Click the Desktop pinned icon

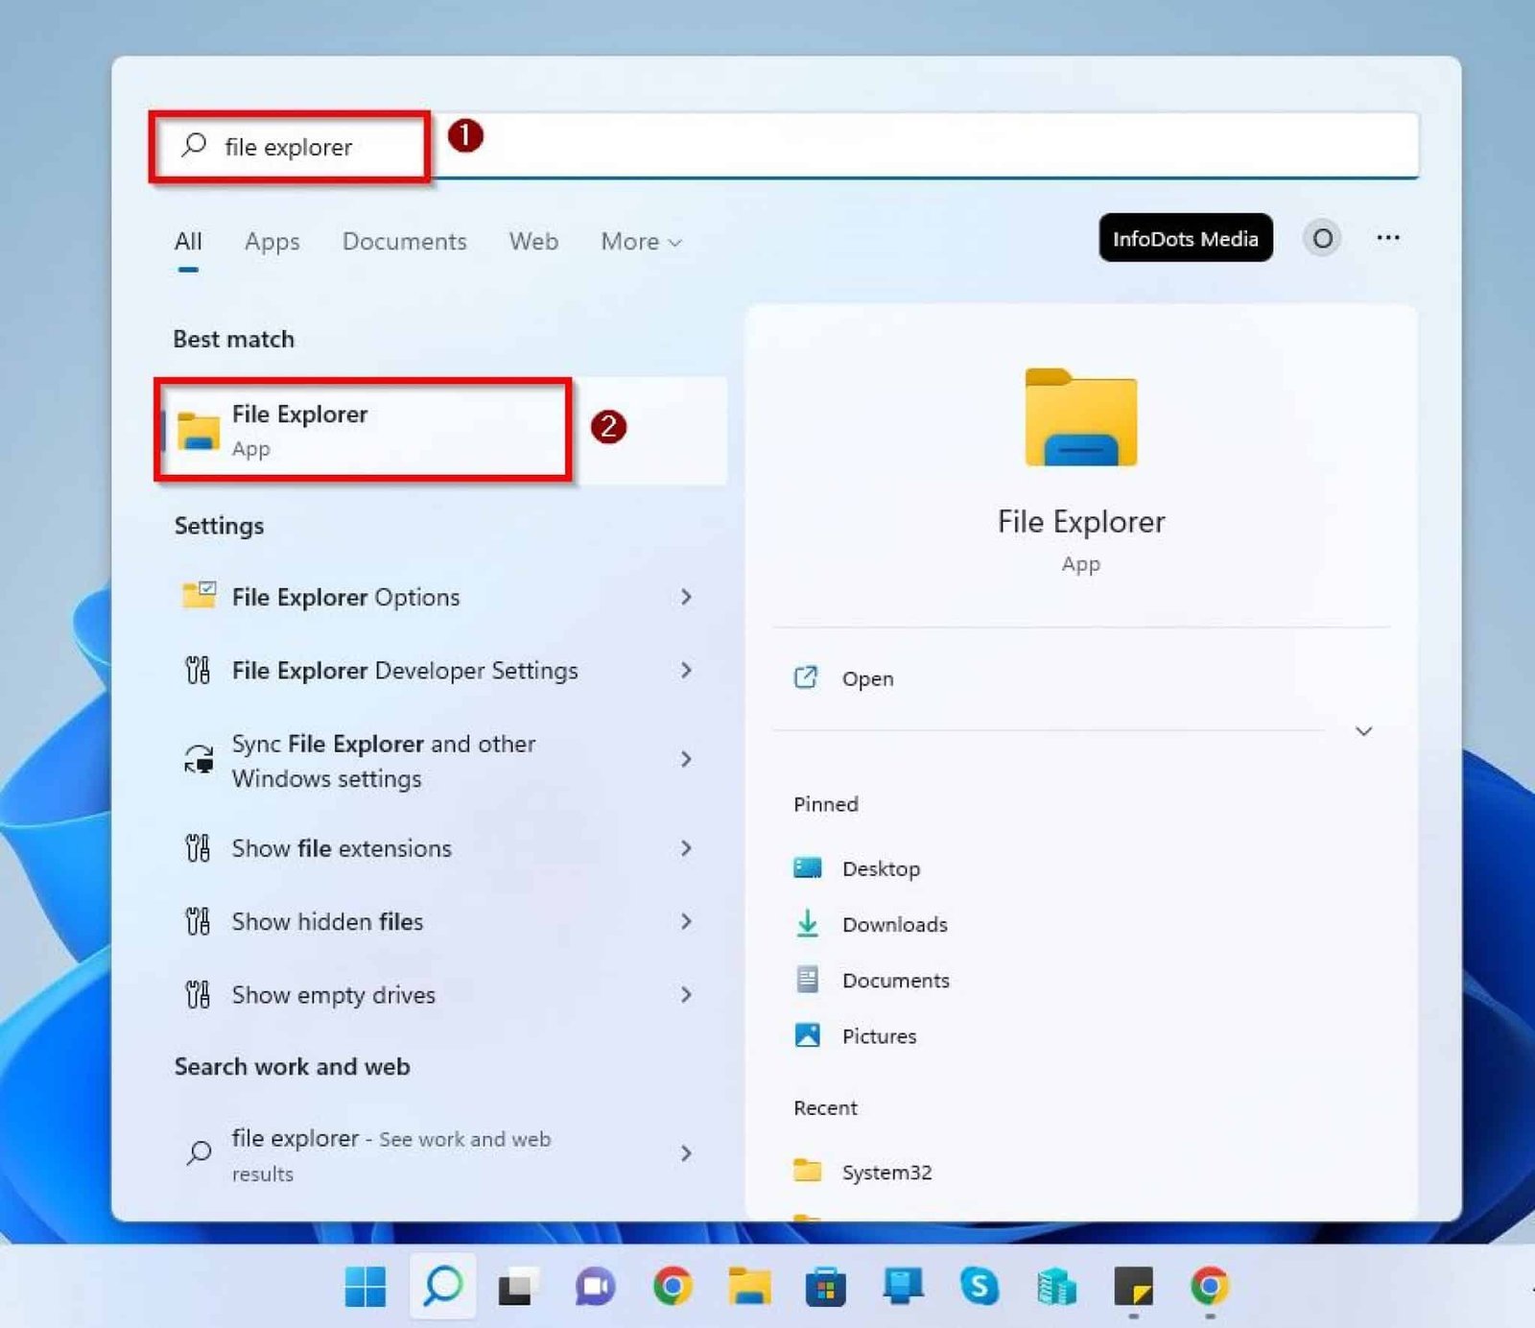pyautogui.click(x=808, y=867)
